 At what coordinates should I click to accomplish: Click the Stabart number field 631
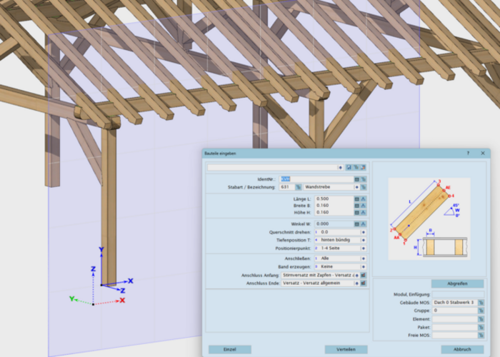point(287,187)
